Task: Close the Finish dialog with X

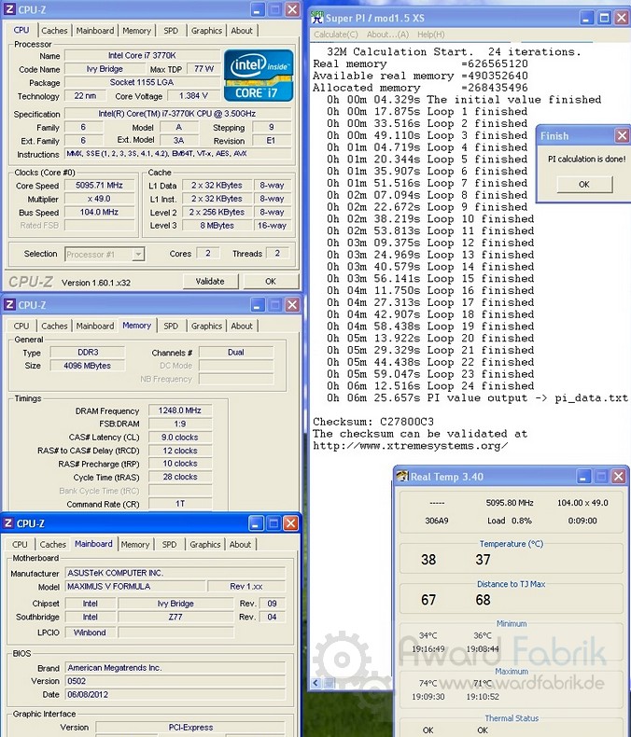Action: tap(621, 135)
